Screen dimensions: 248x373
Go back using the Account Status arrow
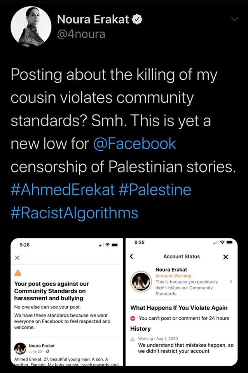131,256
